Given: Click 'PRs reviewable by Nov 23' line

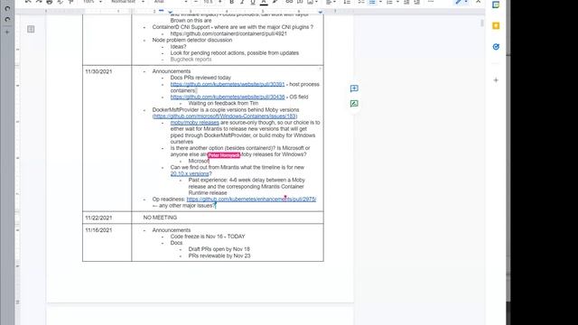Looking at the screenshot, I should pyautogui.click(x=219, y=255).
